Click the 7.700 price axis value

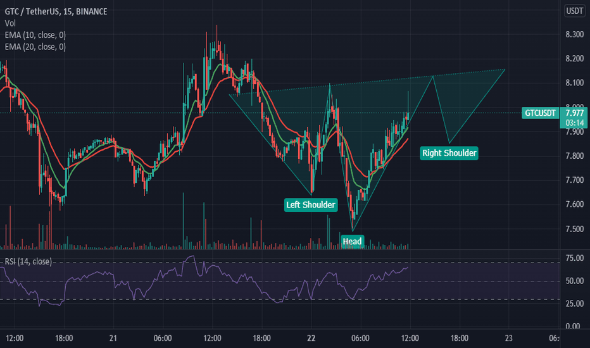pos(575,180)
